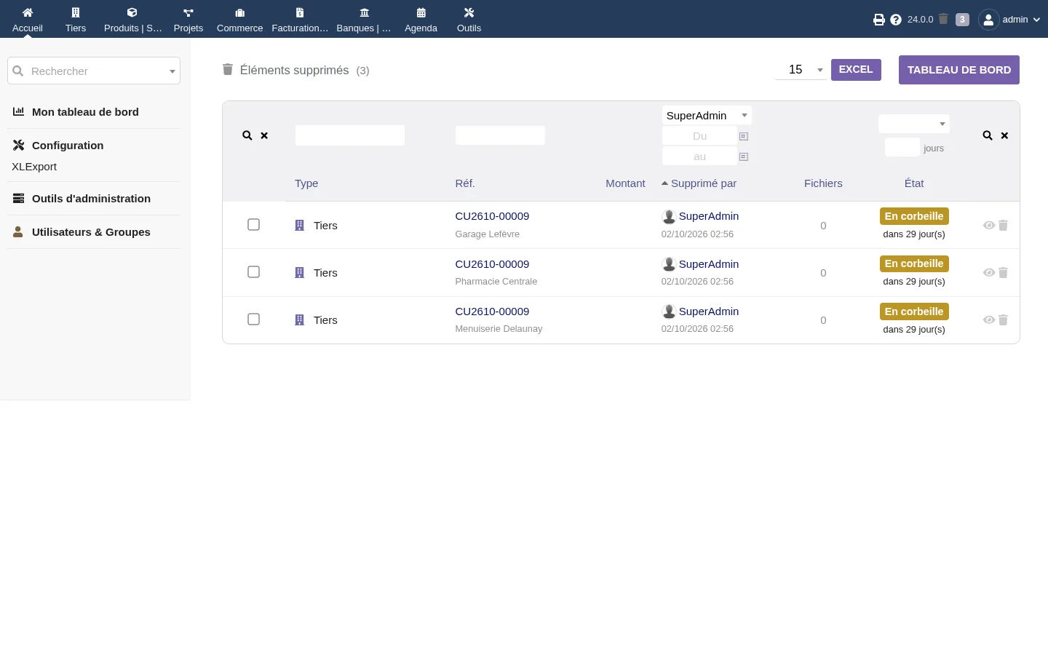
Task: Click the Type filter input field
Action: click(350, 135)
